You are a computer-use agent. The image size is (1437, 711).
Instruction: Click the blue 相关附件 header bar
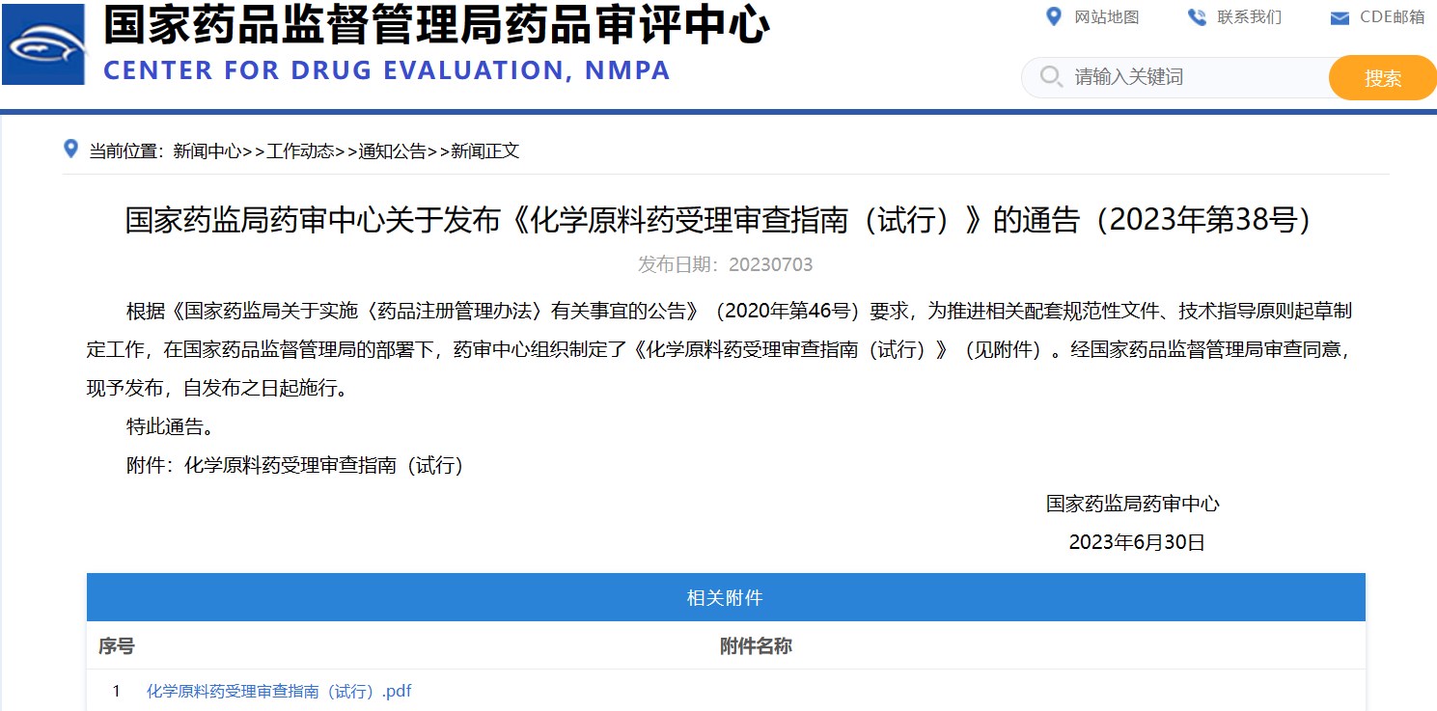click(725, 598)
